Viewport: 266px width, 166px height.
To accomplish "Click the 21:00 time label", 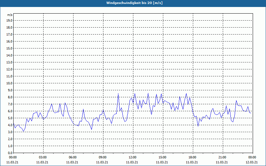I will pos(222,157).
